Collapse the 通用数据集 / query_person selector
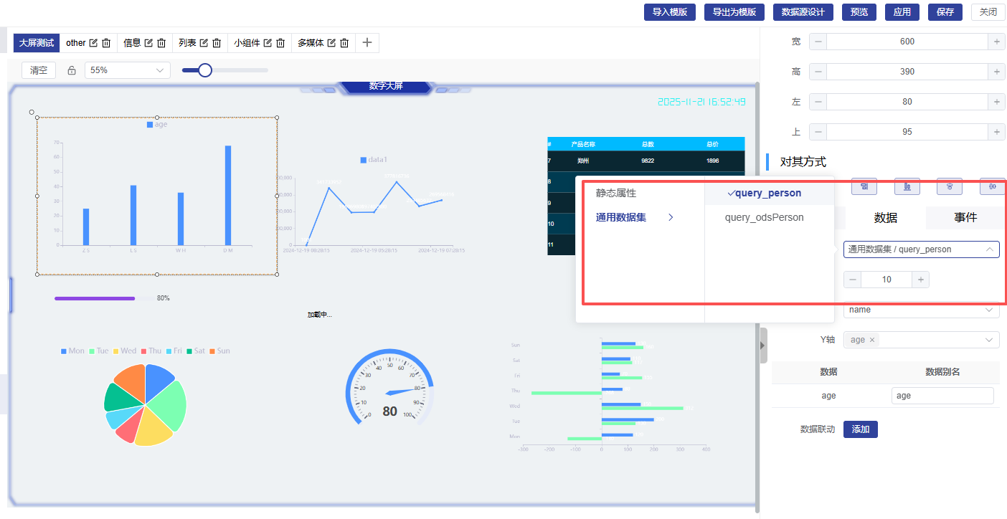 pyautogui.click(x=989, y=249)
